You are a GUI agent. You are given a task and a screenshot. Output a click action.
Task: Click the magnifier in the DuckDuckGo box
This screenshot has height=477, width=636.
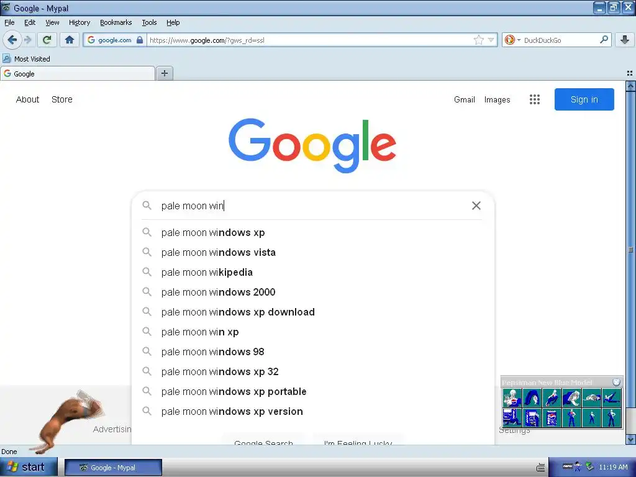(604, 39)
